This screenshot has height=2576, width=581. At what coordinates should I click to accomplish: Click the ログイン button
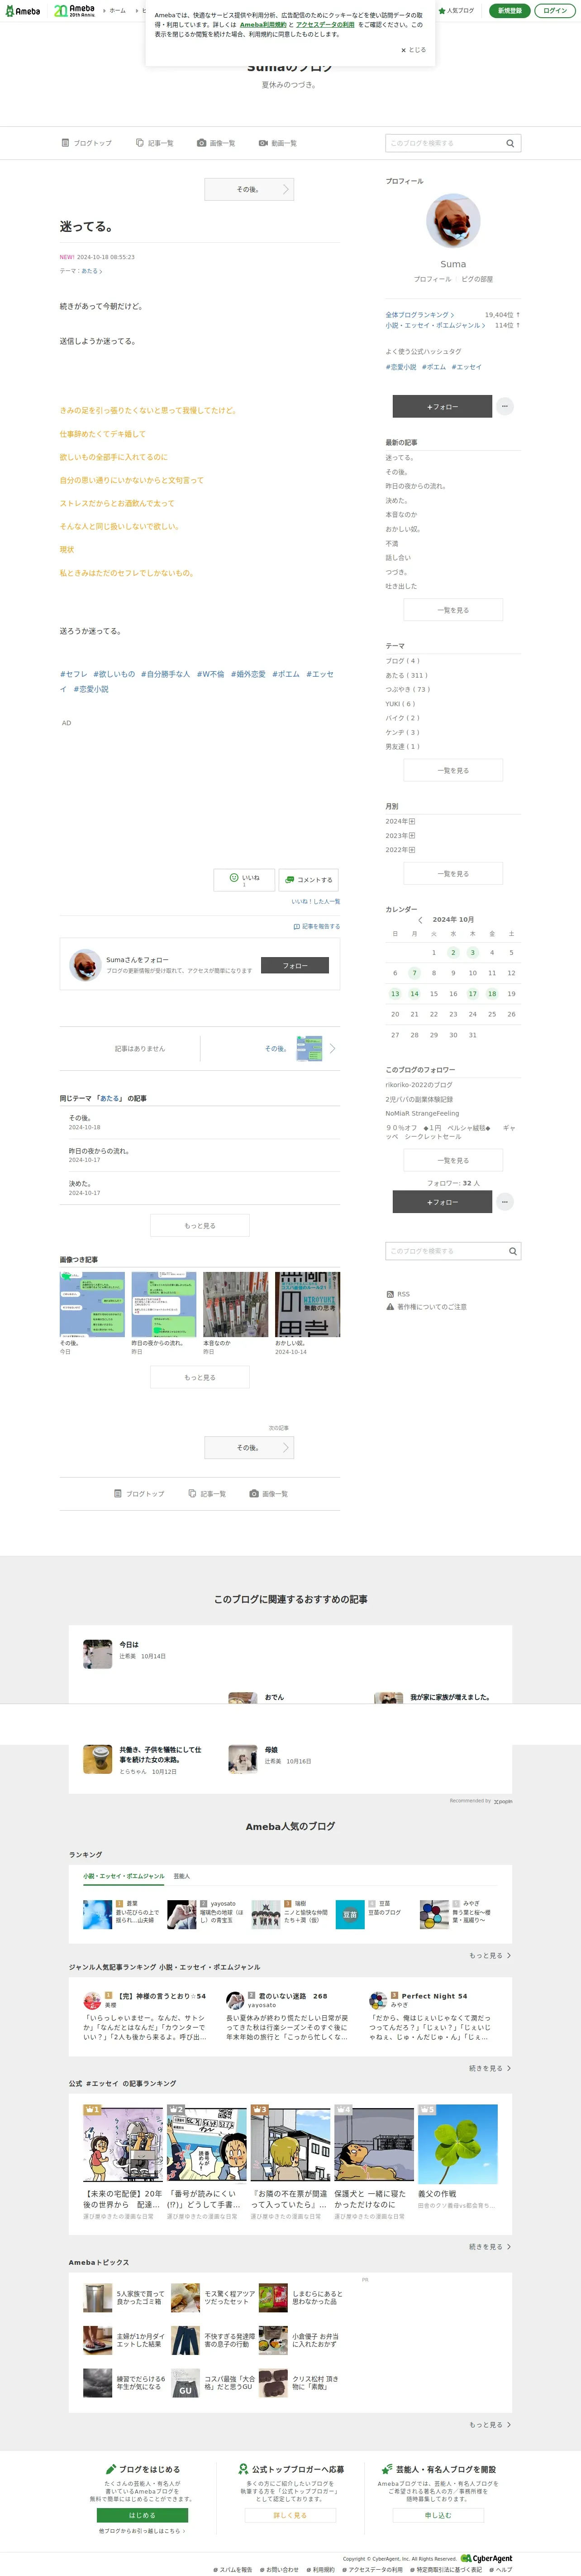pyautogui.click(x=555, y=10)
